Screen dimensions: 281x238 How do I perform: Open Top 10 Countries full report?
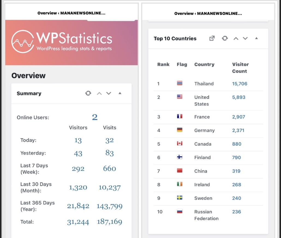(212, 38)
